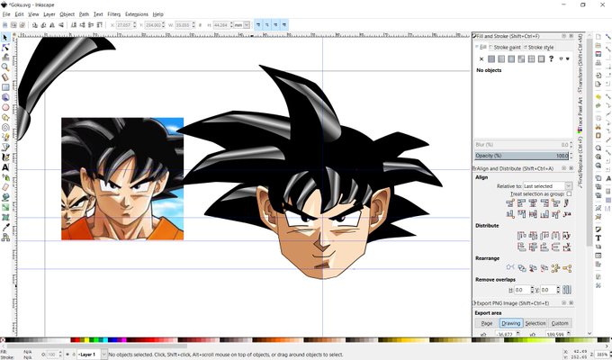Select the Calligraphy tool
The width and height of the screenshot is (612, 360).
5,157
